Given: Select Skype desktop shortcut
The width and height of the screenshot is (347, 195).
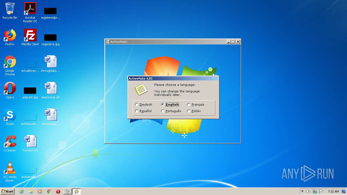Looking at the screenshot, I should pos(10,117).
